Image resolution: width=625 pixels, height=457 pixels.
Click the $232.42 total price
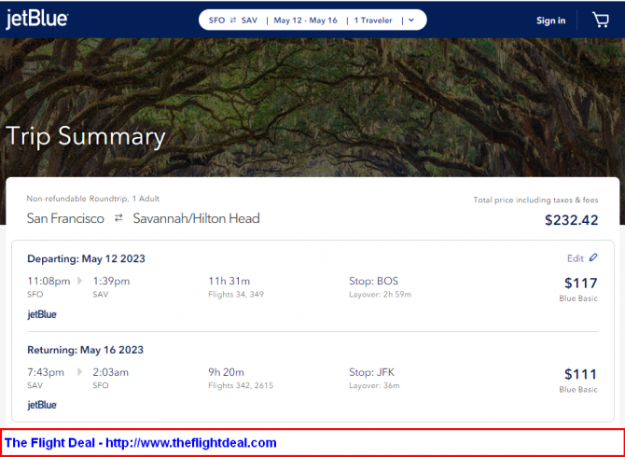(571, 220)
